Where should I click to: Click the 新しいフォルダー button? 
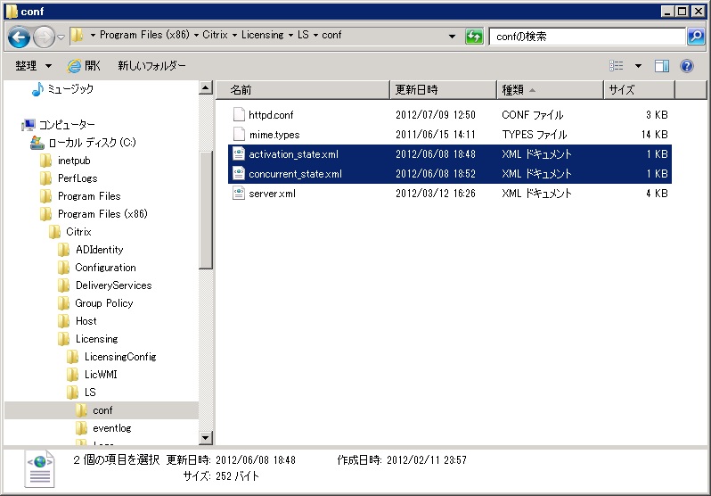tap(151, 66)
